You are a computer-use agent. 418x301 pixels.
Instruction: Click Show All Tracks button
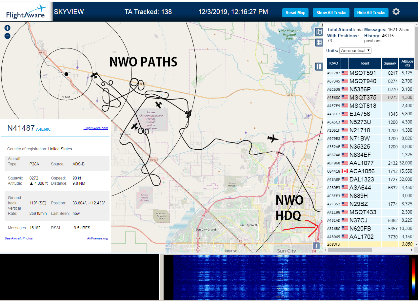331,13
